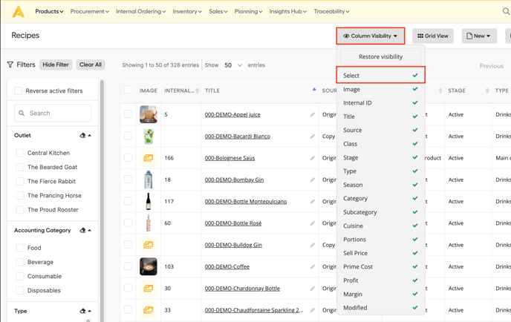Check the Beverage accounting category filter
This screenshot has height=322, width=511.
20,262
